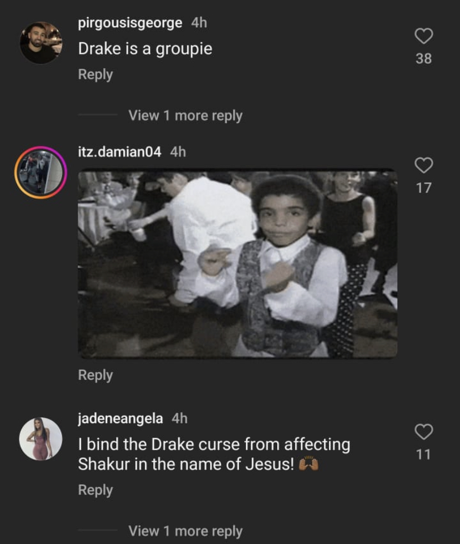View itz.damian04's story from avatar ring
The height and width of the screenshot is (544, 460).
click(41, 173)
